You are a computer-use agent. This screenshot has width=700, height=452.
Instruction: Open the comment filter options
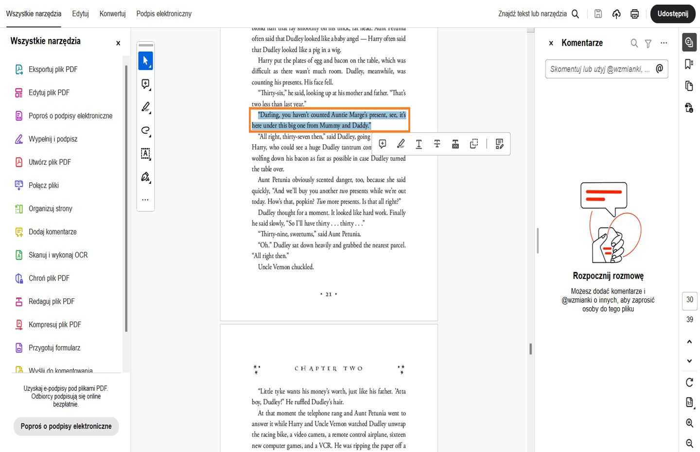coord(648,43)
